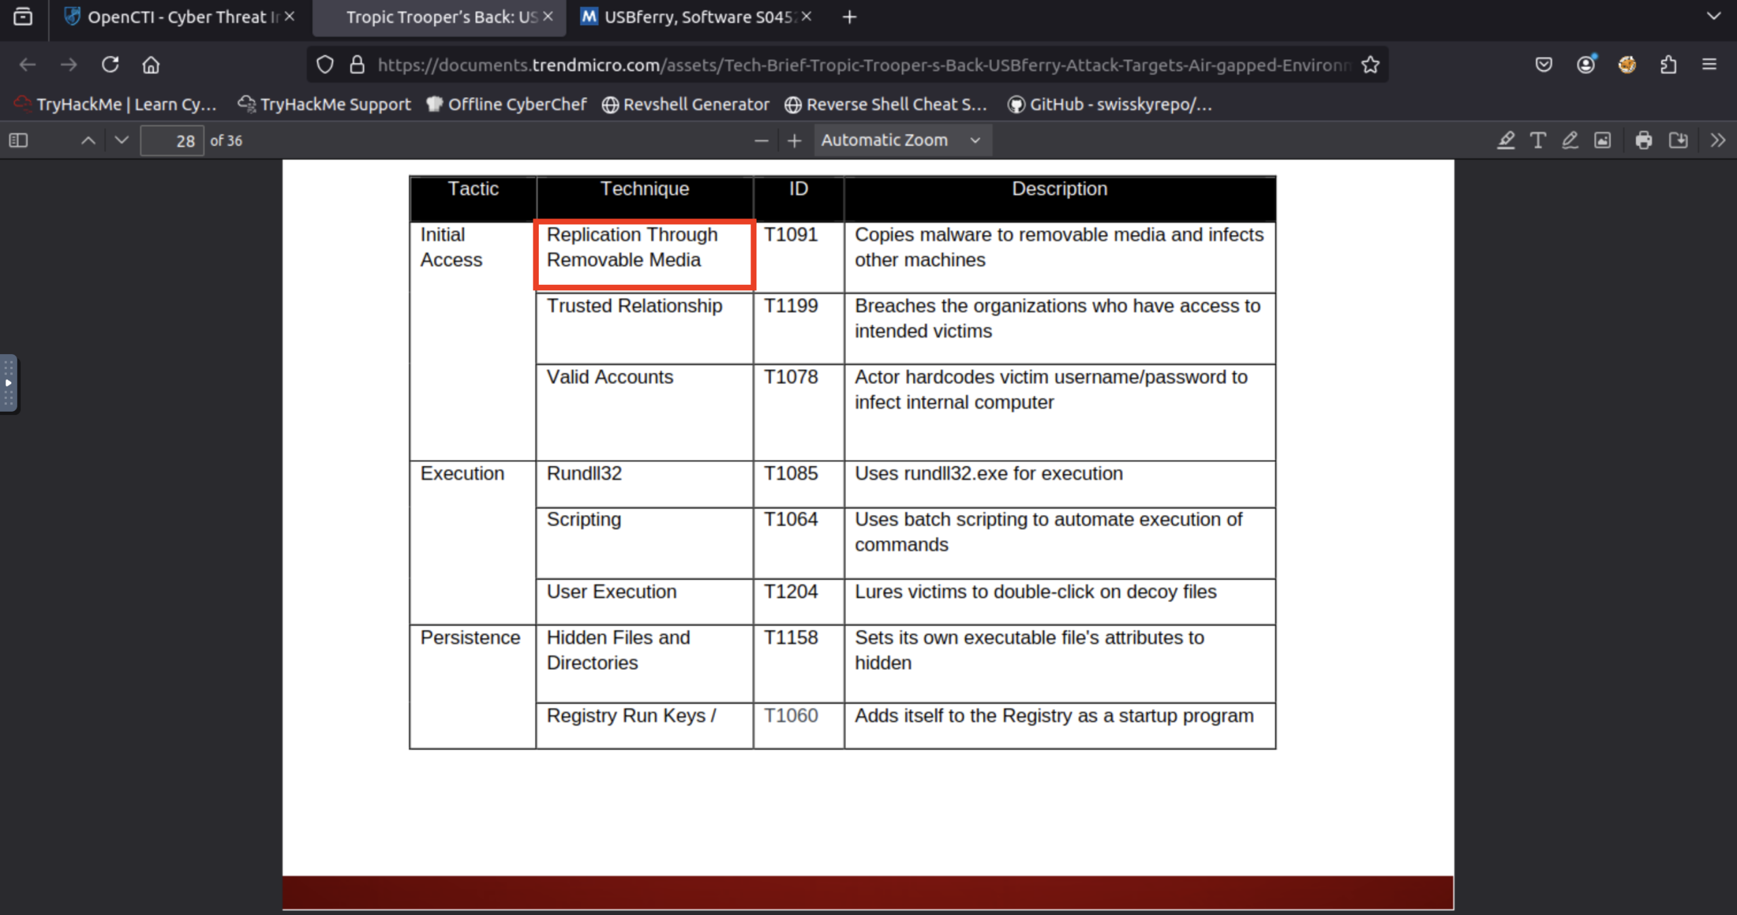The height and width of the screenshot is (915, 1737).
Task: Open the cookie extension icon
Action: coord(1627,64)
